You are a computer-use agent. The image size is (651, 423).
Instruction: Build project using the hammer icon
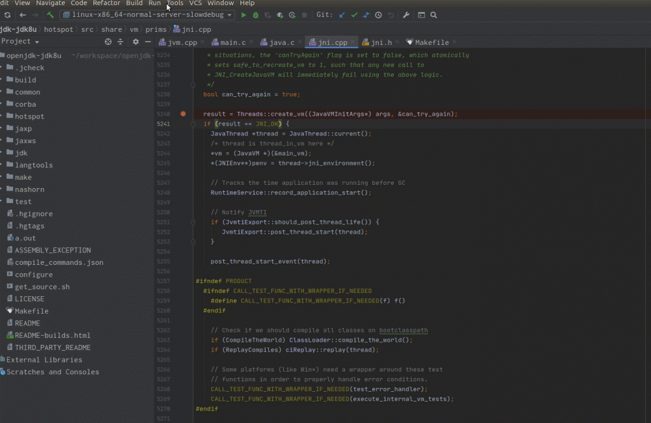[50, 15]
